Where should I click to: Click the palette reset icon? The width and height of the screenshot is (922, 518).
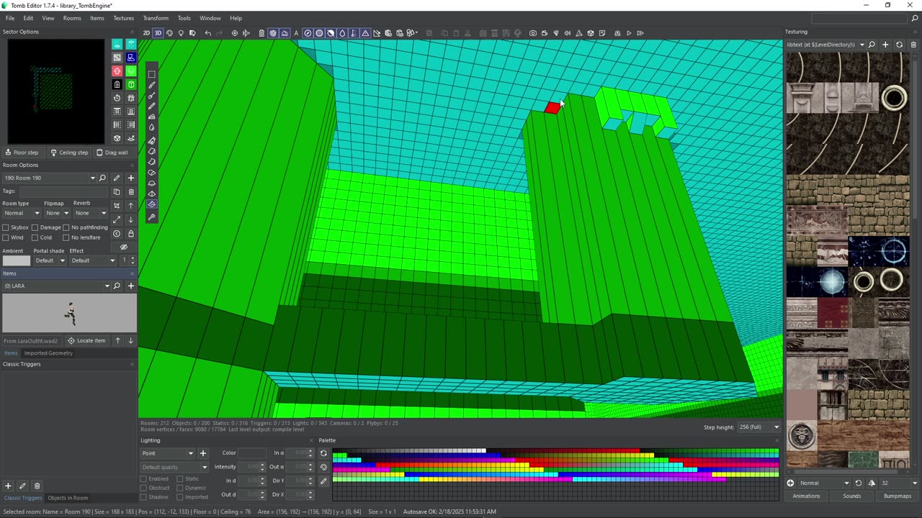323,453
